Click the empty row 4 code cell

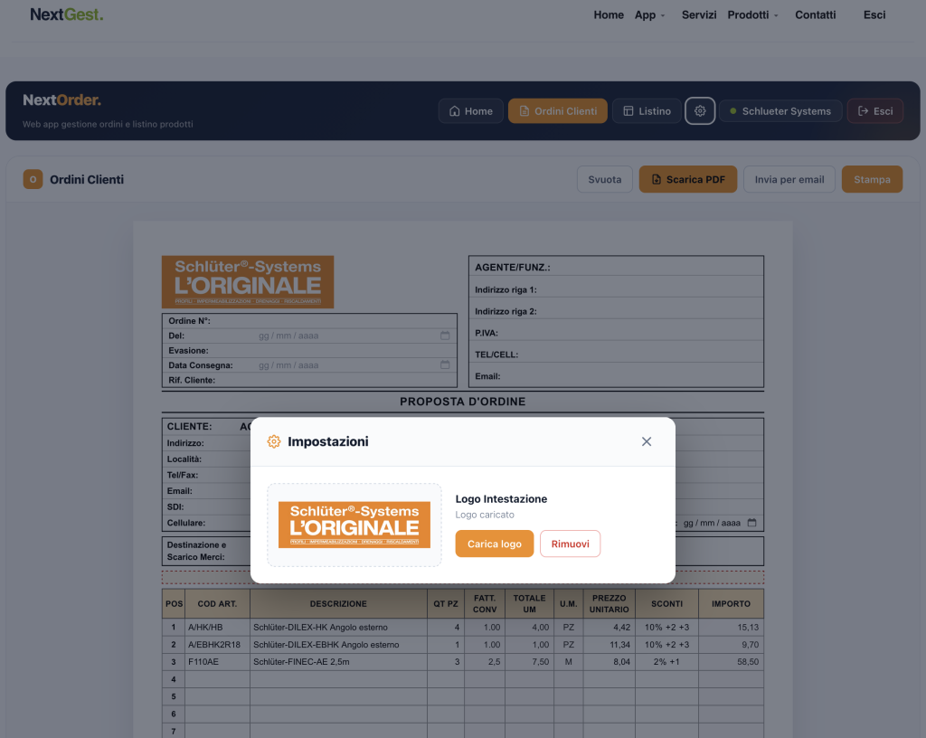pos(217,679)
